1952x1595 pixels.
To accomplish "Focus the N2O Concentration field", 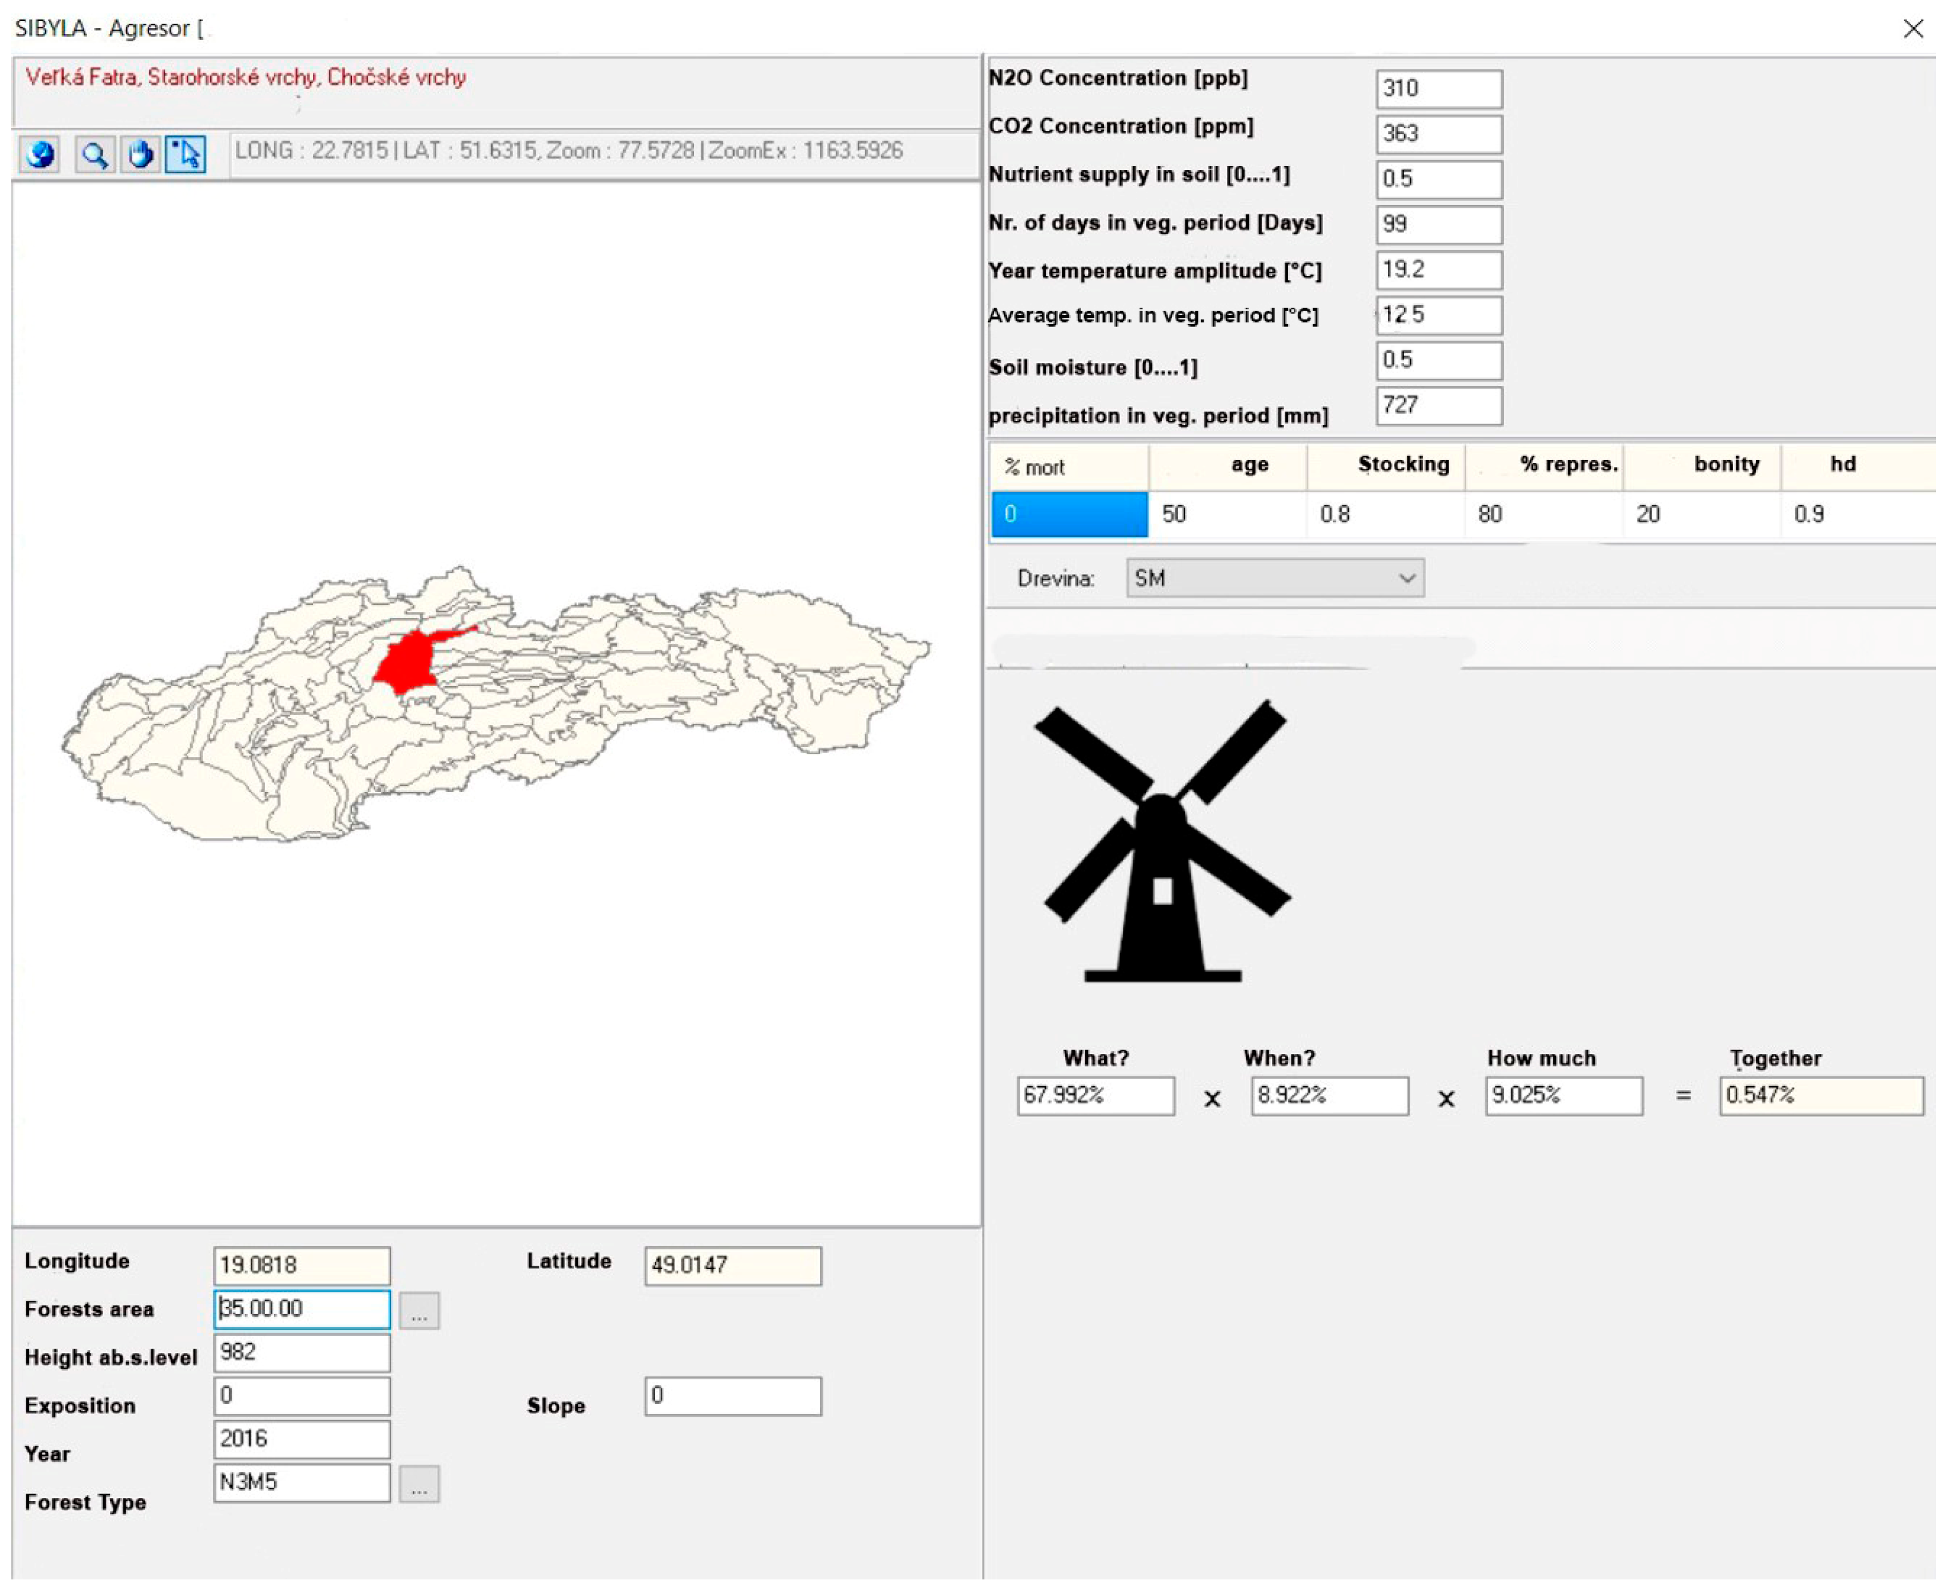I will coord(1438,89).
